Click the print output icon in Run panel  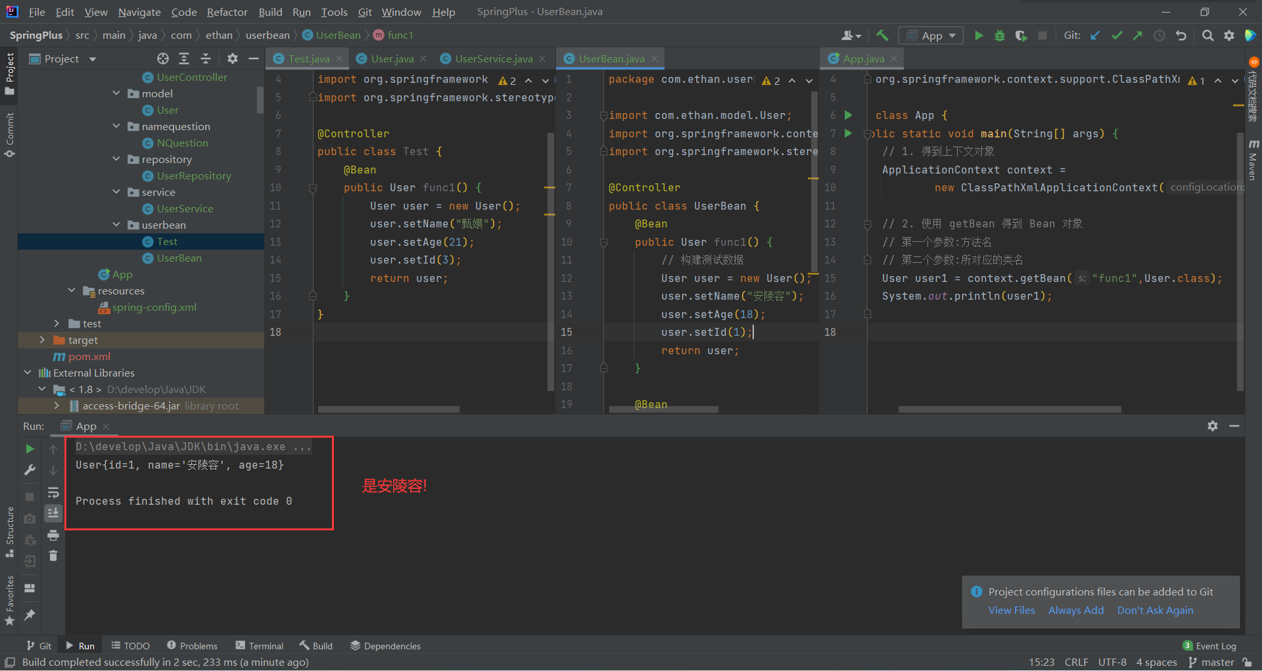pos(53,536)
